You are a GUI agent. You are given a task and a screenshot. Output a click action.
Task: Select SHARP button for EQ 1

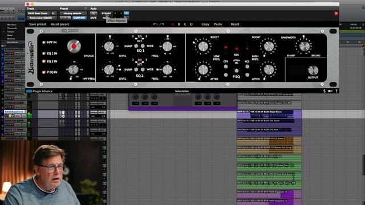[x=136, y=46]
